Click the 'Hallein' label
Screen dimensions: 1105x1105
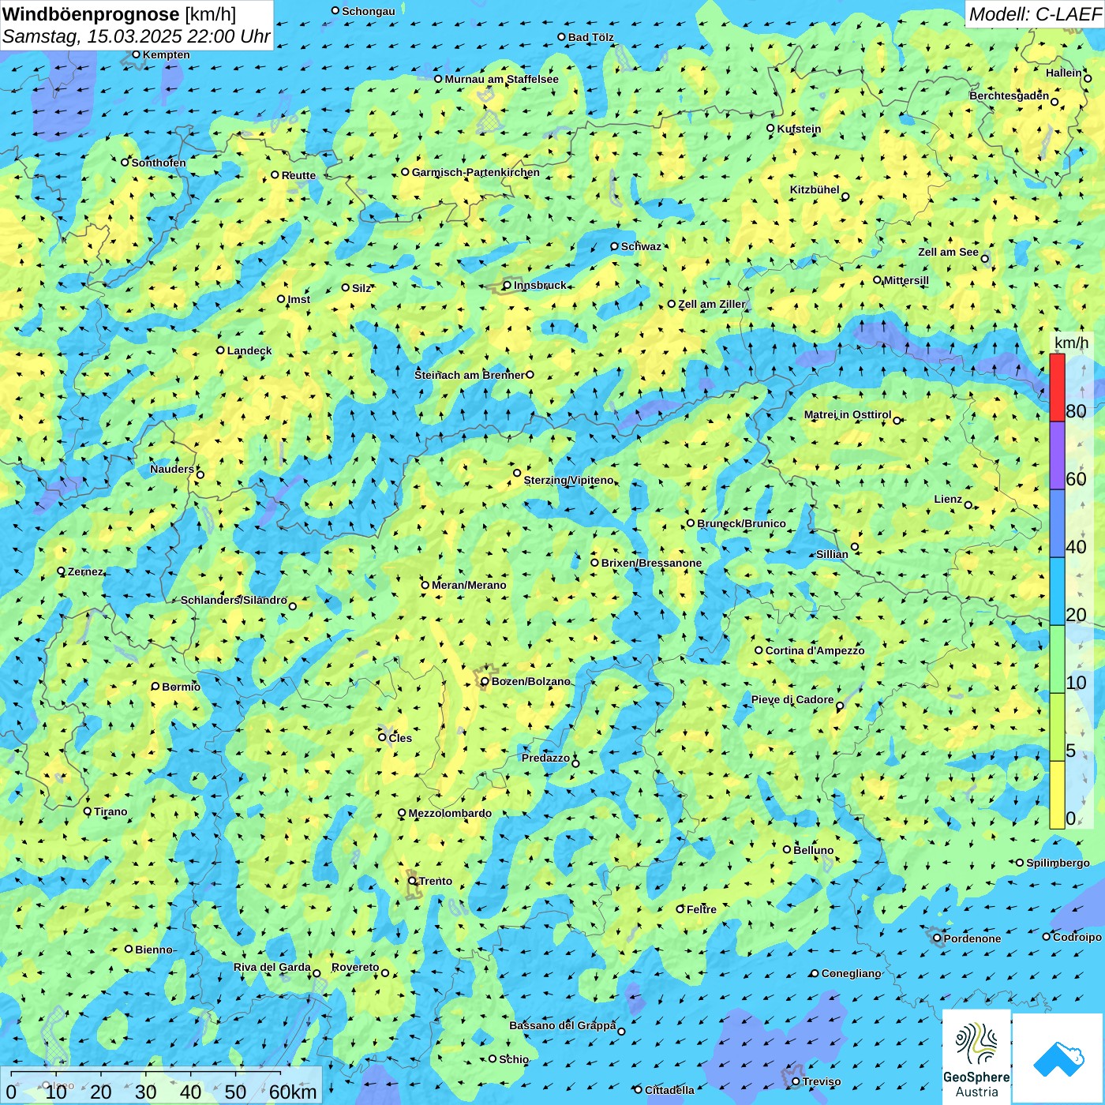click(1064, 73)
